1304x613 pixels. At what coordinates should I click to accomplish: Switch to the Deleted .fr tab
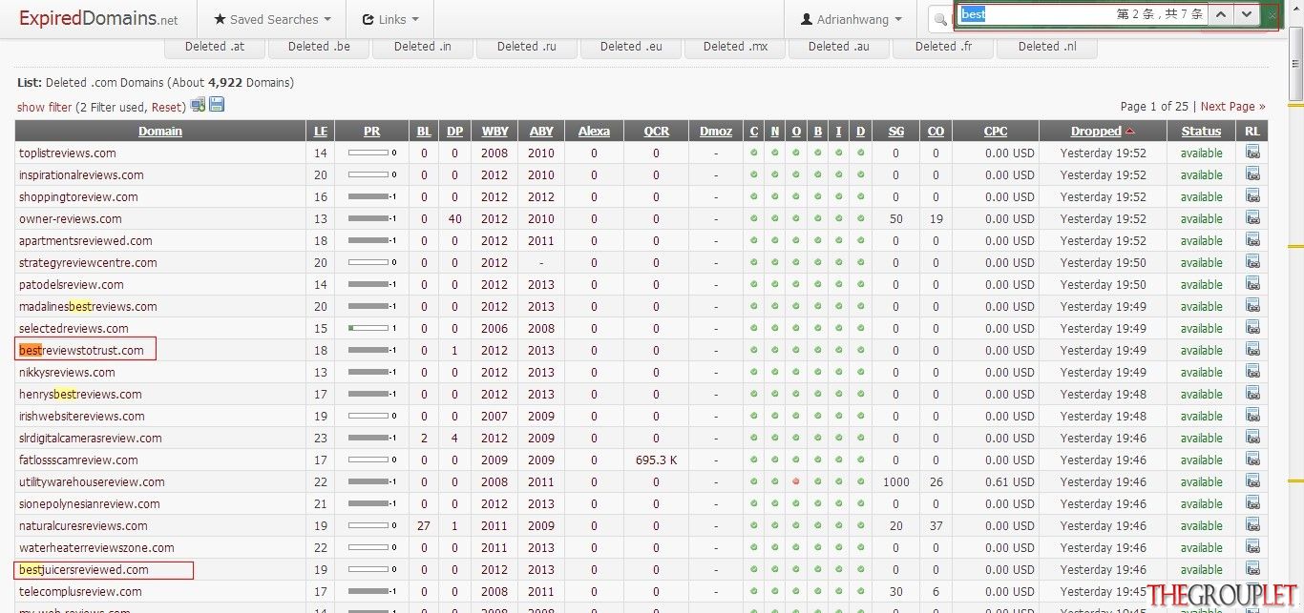(x=943, y=46)
